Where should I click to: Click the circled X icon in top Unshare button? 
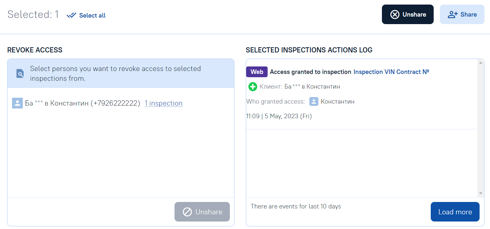(x=395, y=14)
